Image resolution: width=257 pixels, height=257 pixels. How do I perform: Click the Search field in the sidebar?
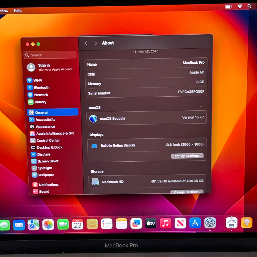pos(50,55)
